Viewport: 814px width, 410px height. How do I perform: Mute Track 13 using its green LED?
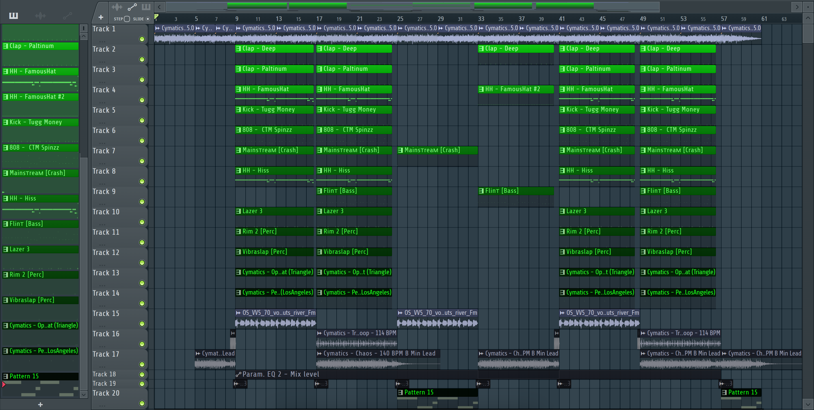click(142, 283)
